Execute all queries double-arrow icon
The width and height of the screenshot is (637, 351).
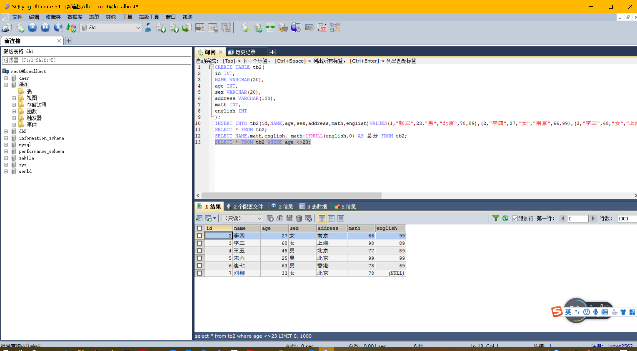tap(45, 28)
